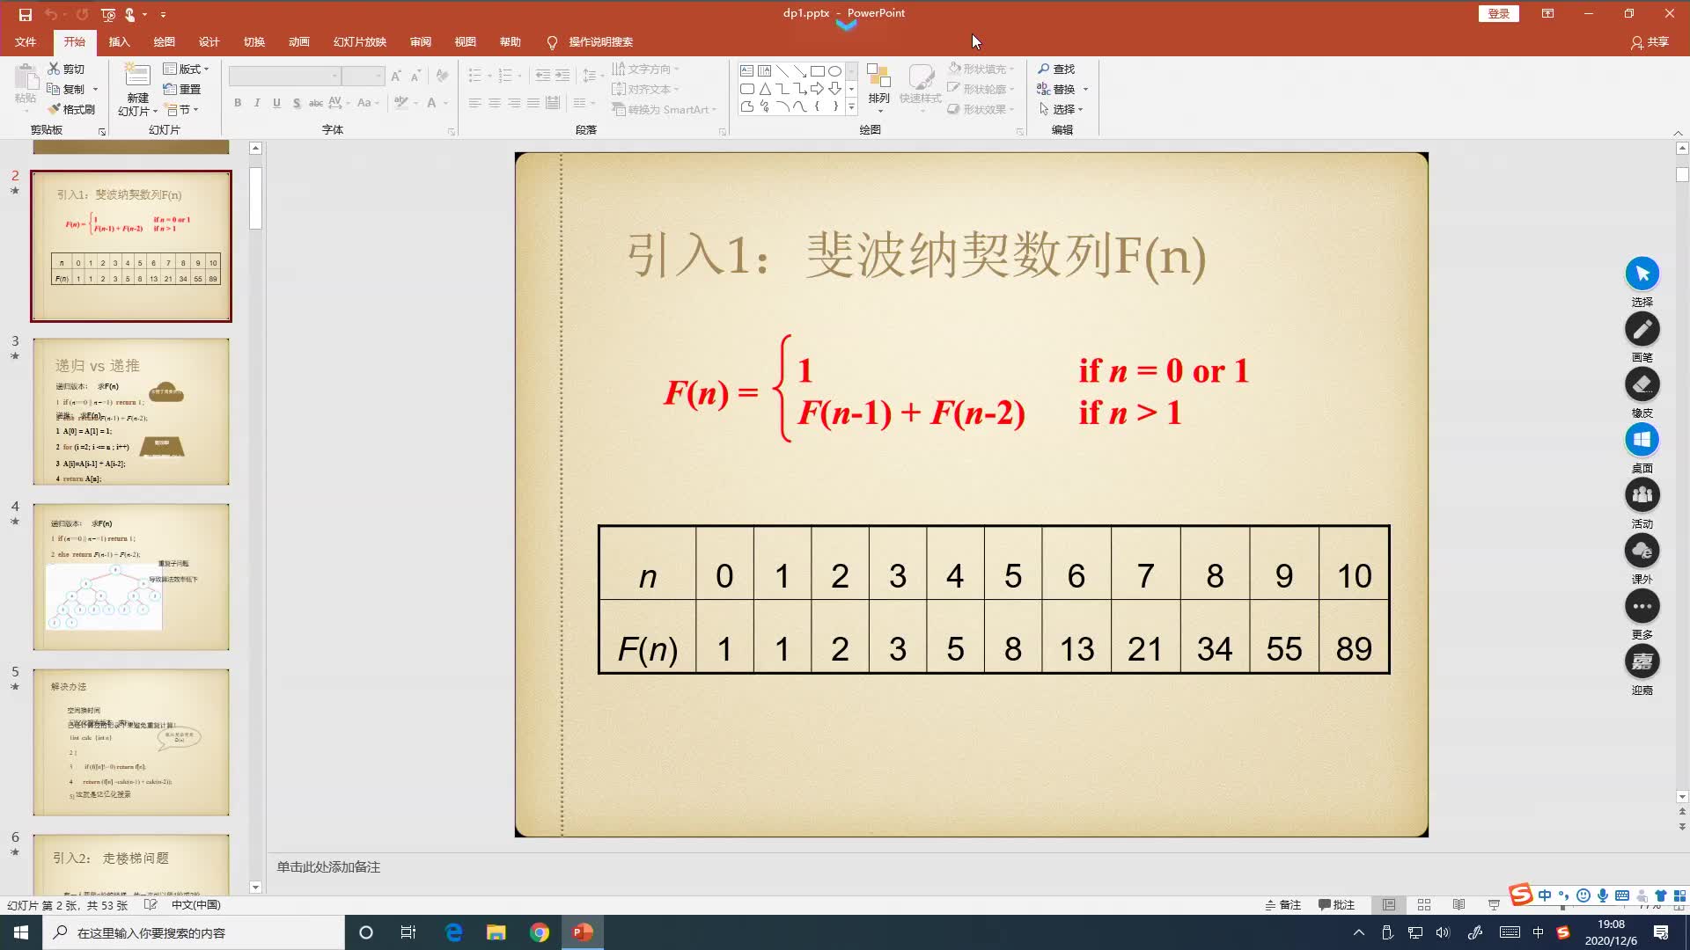Viewport: 1690px width, 950px height.
Task: Open the 幻灯片放映 ribbon tab
Action: pyautogui.click(x=358, y=41)
